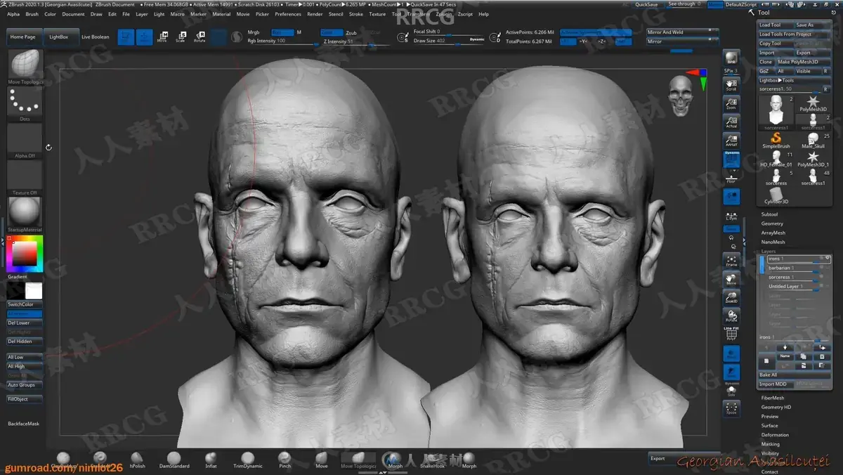Viewport: 843px width, 475px height.
Task: Click Make PolyMesh3D button
Action: (x=802, y=62)
